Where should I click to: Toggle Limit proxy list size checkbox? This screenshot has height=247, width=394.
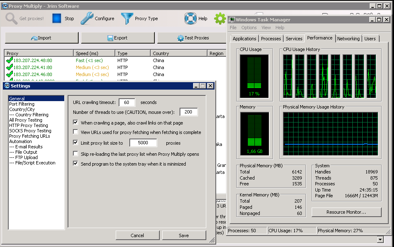click(x=75, y=143)
